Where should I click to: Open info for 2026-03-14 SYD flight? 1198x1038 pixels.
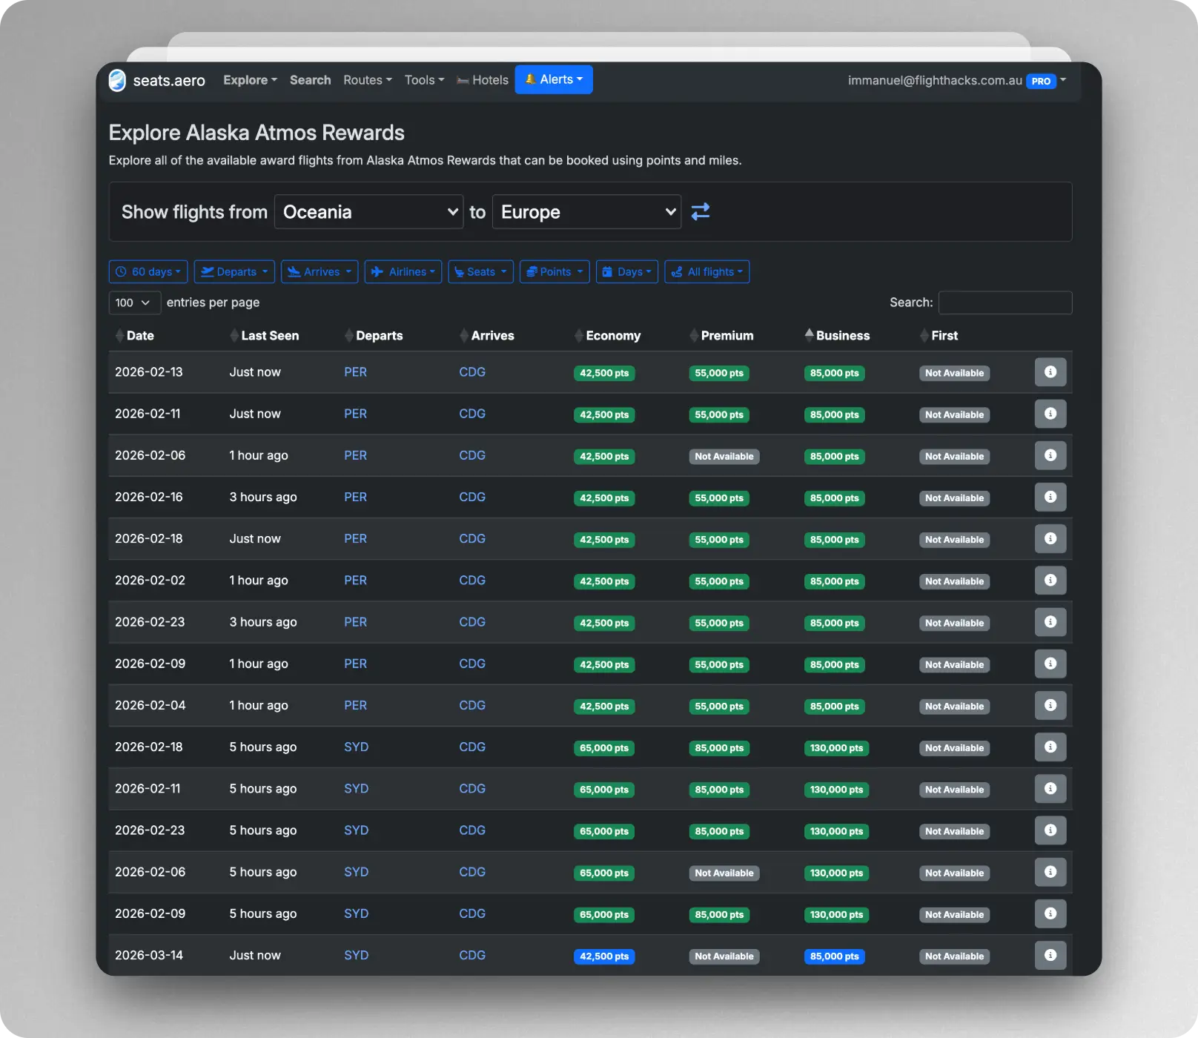click(x=1050, y=955)
